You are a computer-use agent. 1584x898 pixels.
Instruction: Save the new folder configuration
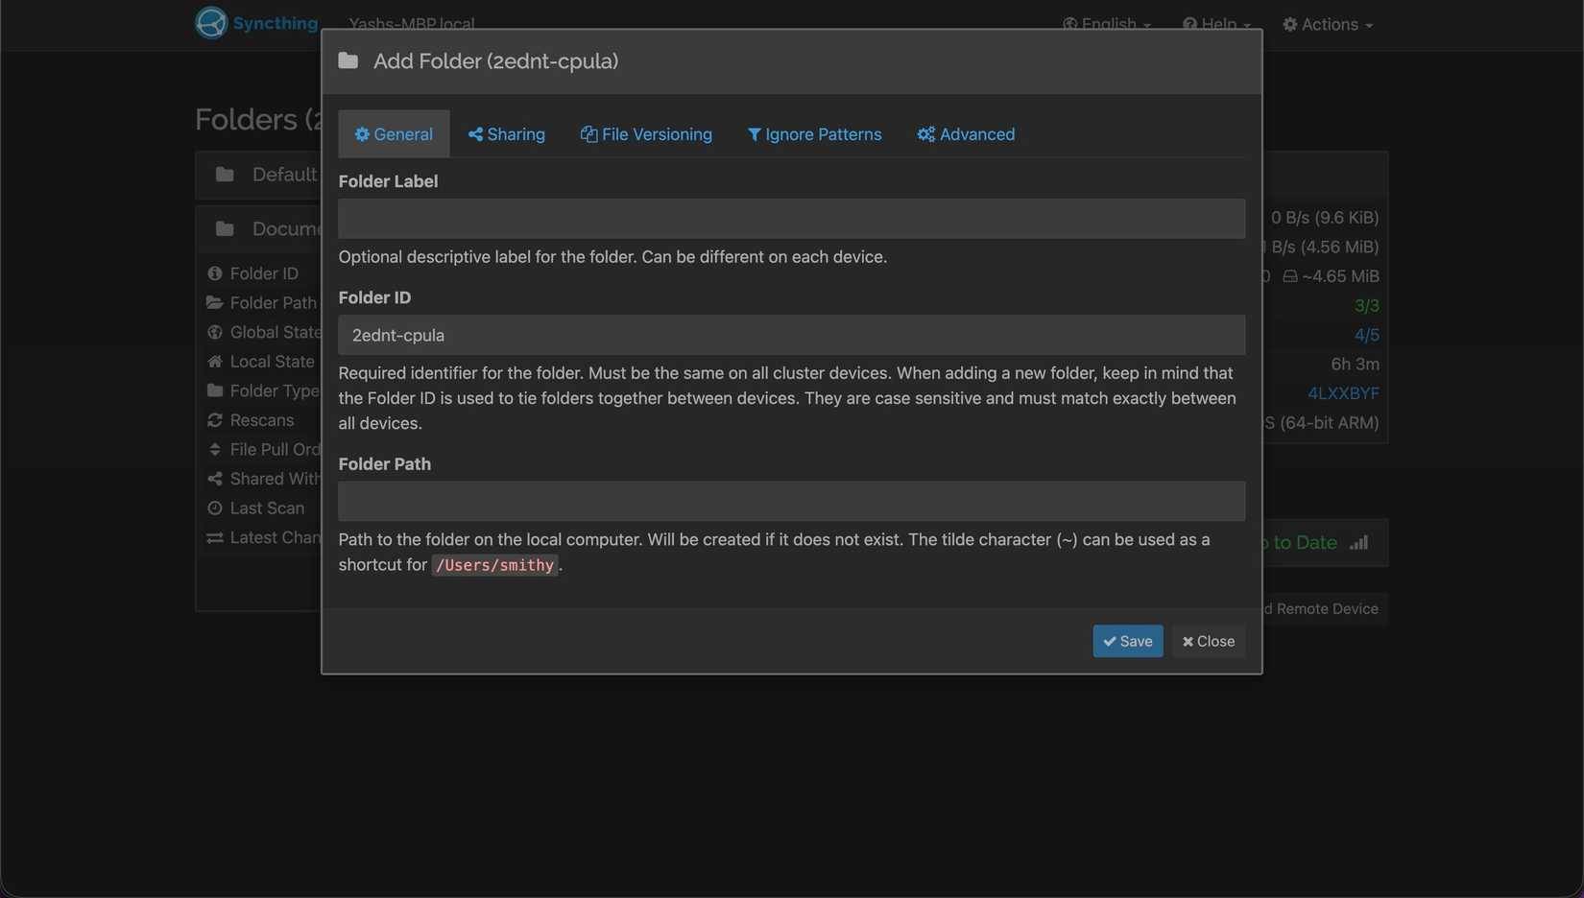pos(1127,641)
